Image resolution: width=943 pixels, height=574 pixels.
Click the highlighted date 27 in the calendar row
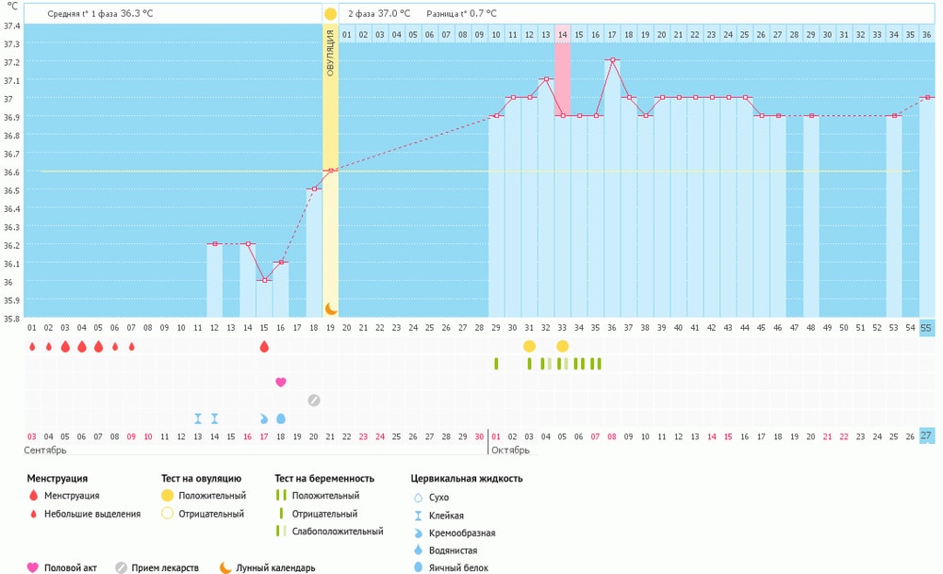(926, 436)
